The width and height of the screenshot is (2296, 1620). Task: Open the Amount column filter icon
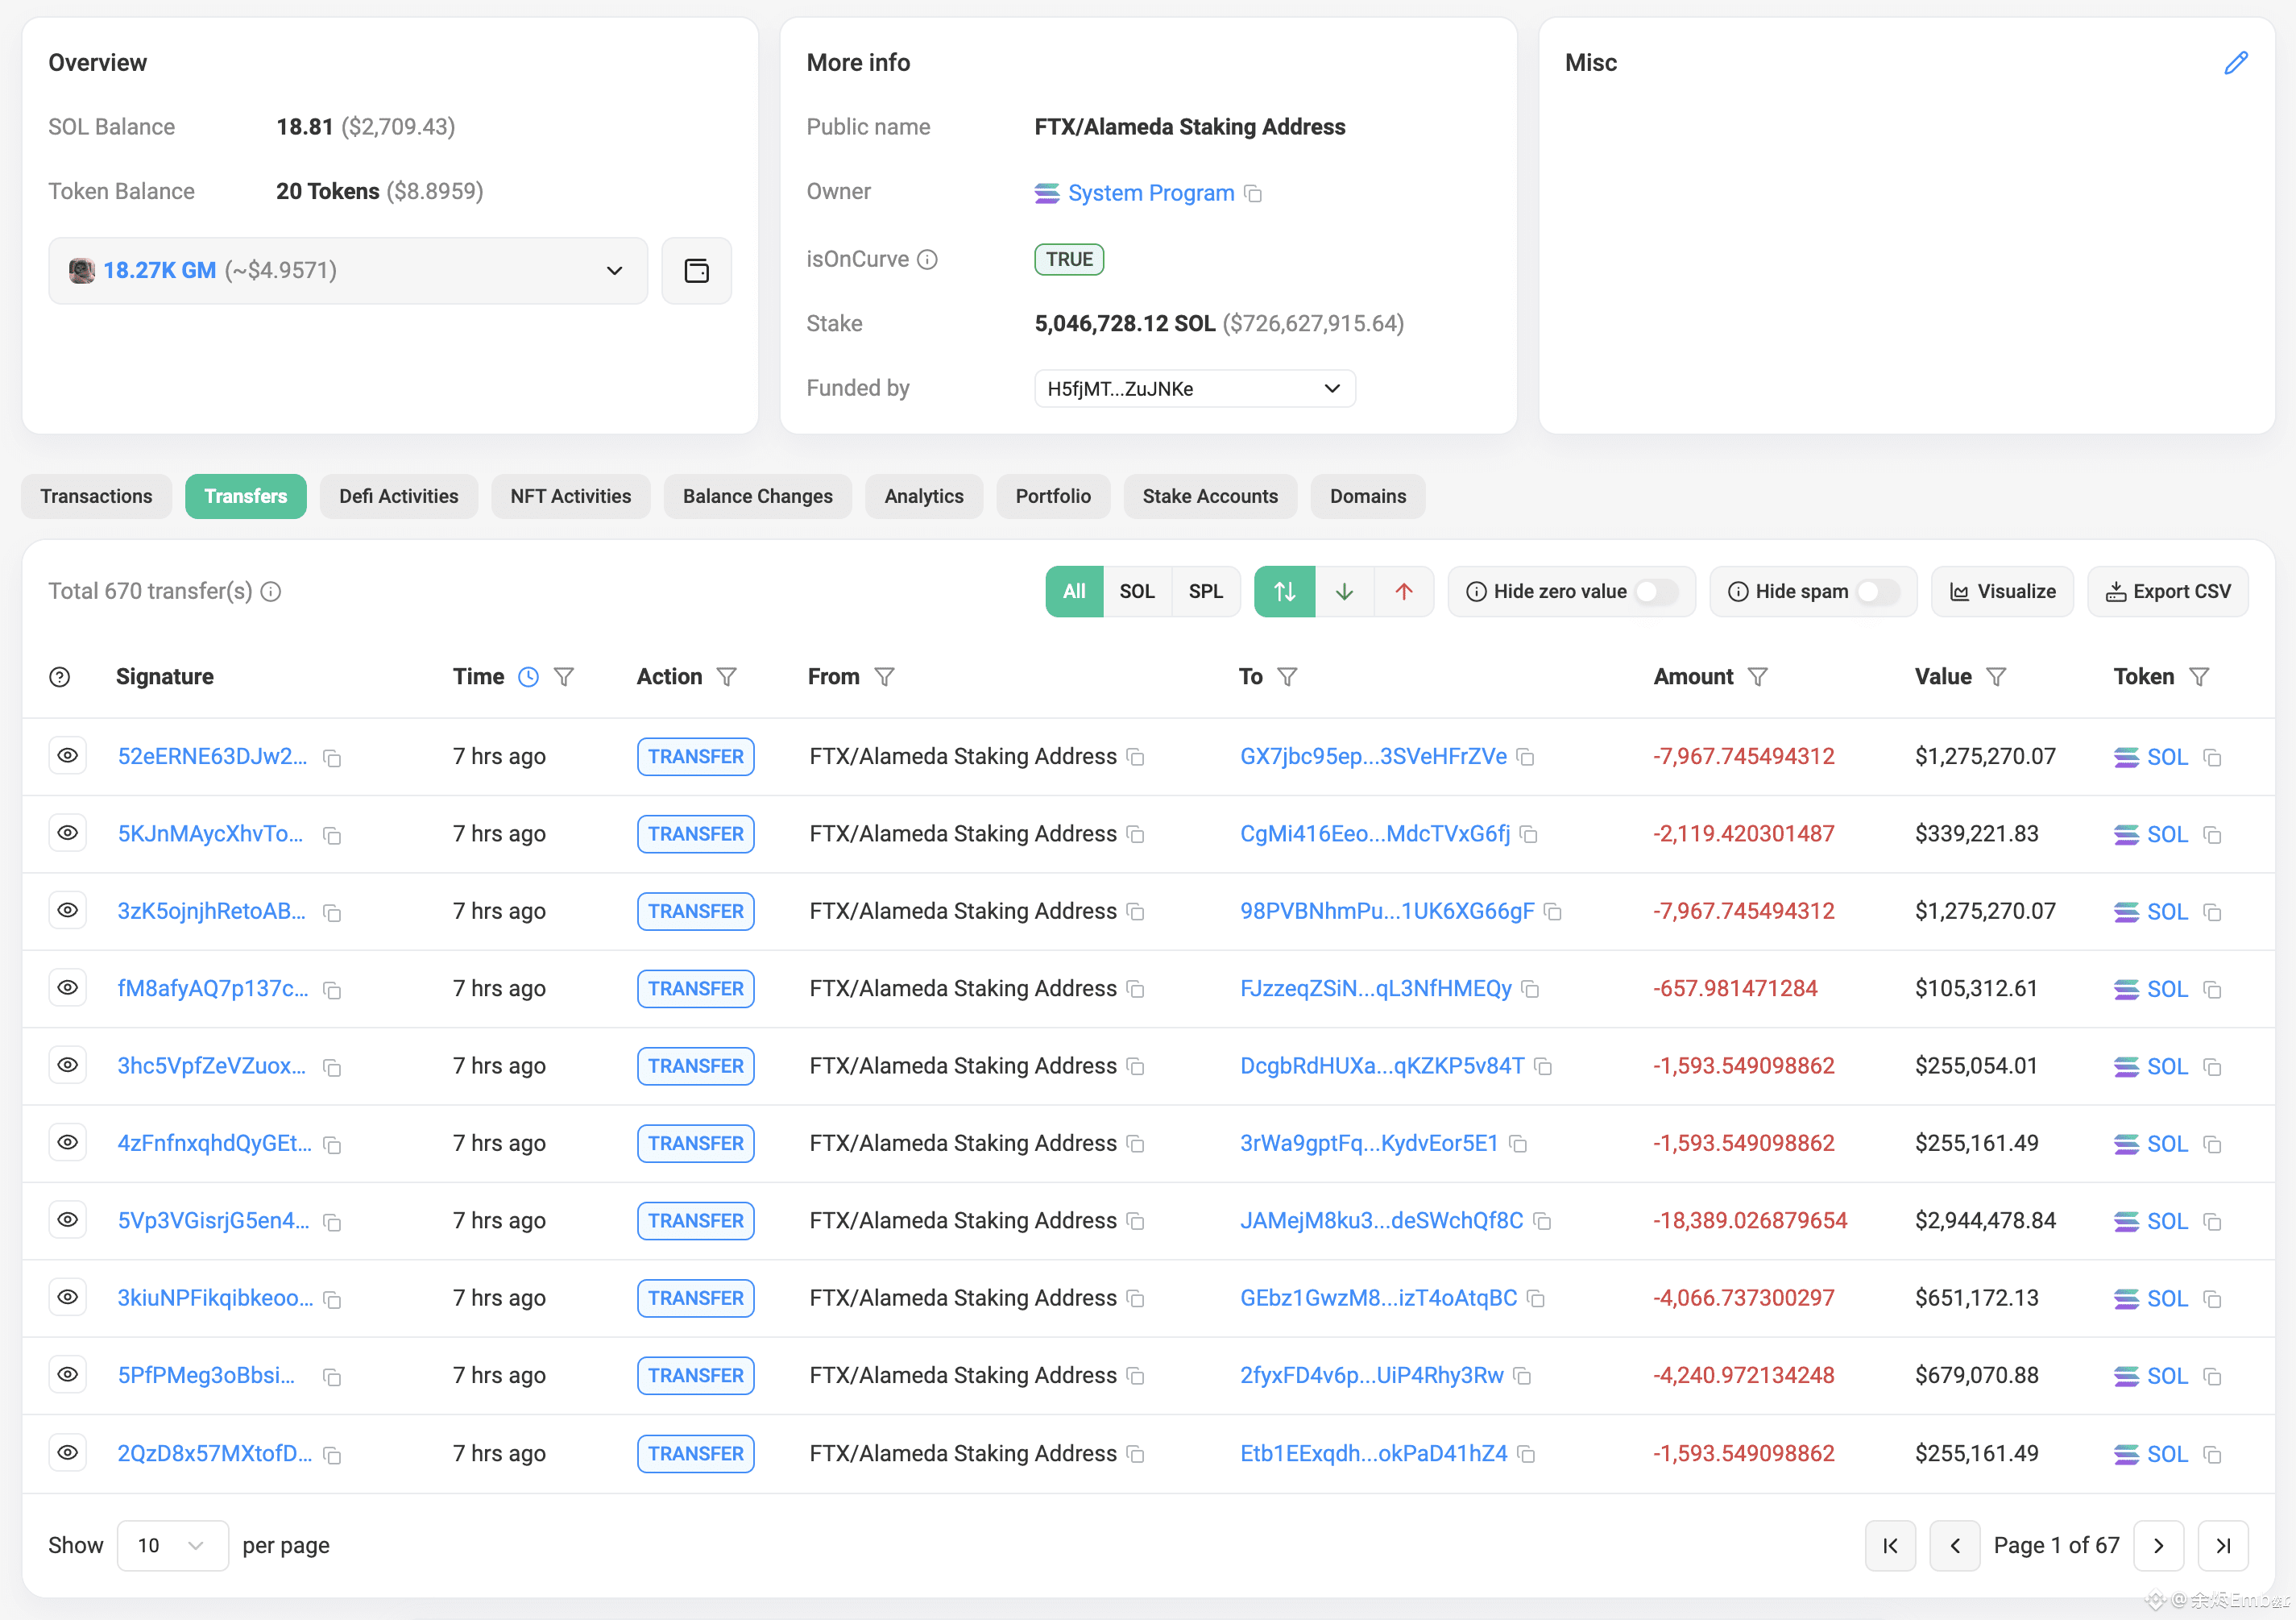click(x=1757, y=678)
